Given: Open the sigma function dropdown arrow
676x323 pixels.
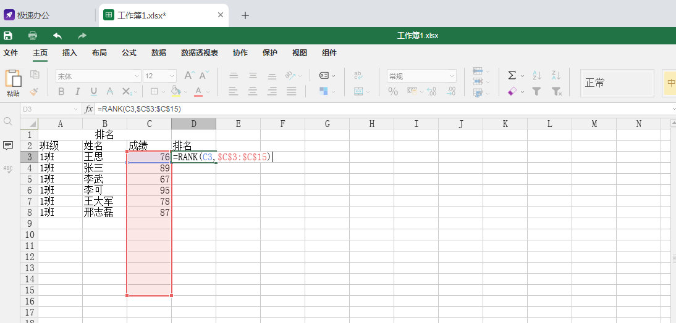Looking at the screenshot, I should (523, 76).
